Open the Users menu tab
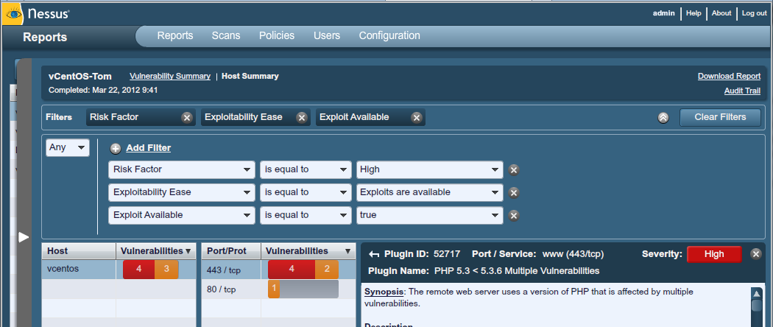This screenshot has width=773, height=327. [x=327, y=36]
